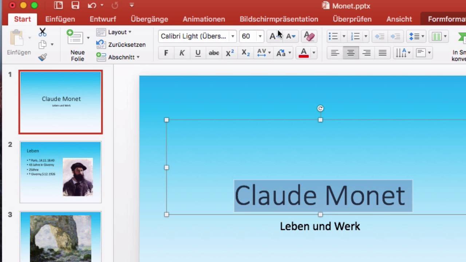This screenshot has width=466, height=262.
Task: Open the Ansicht ribbon tab
Action: click(399, 19)
